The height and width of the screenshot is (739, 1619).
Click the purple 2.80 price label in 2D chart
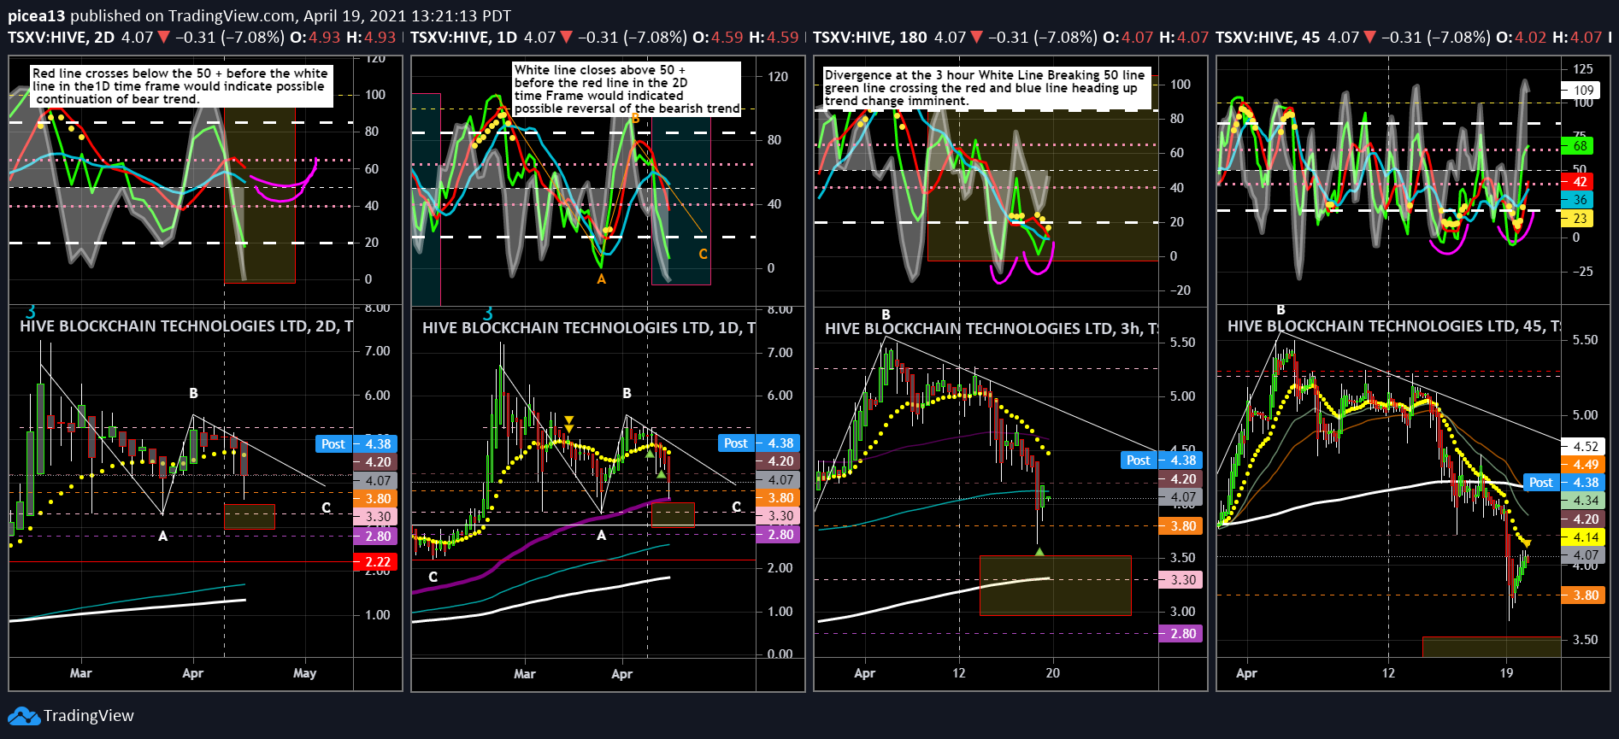pyautogui.click(x=376, y=537)
